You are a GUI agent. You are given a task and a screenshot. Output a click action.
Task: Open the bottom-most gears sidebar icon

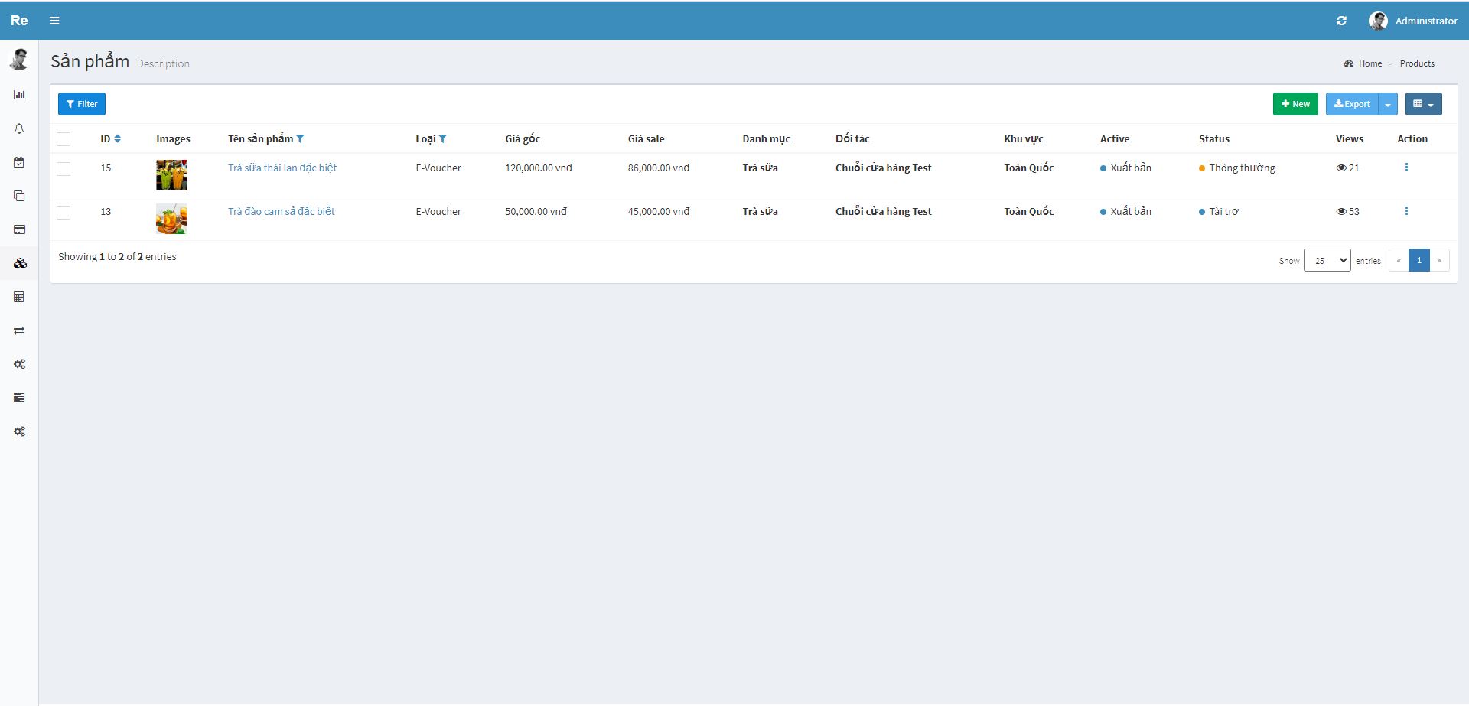click(x=19, y=431)
